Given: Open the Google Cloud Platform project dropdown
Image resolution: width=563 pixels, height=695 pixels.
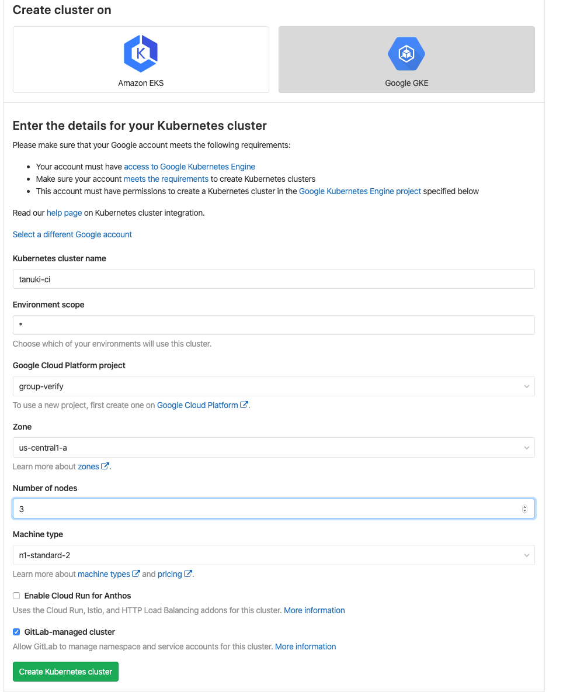Looking at the screenshot, I should 273,386.
